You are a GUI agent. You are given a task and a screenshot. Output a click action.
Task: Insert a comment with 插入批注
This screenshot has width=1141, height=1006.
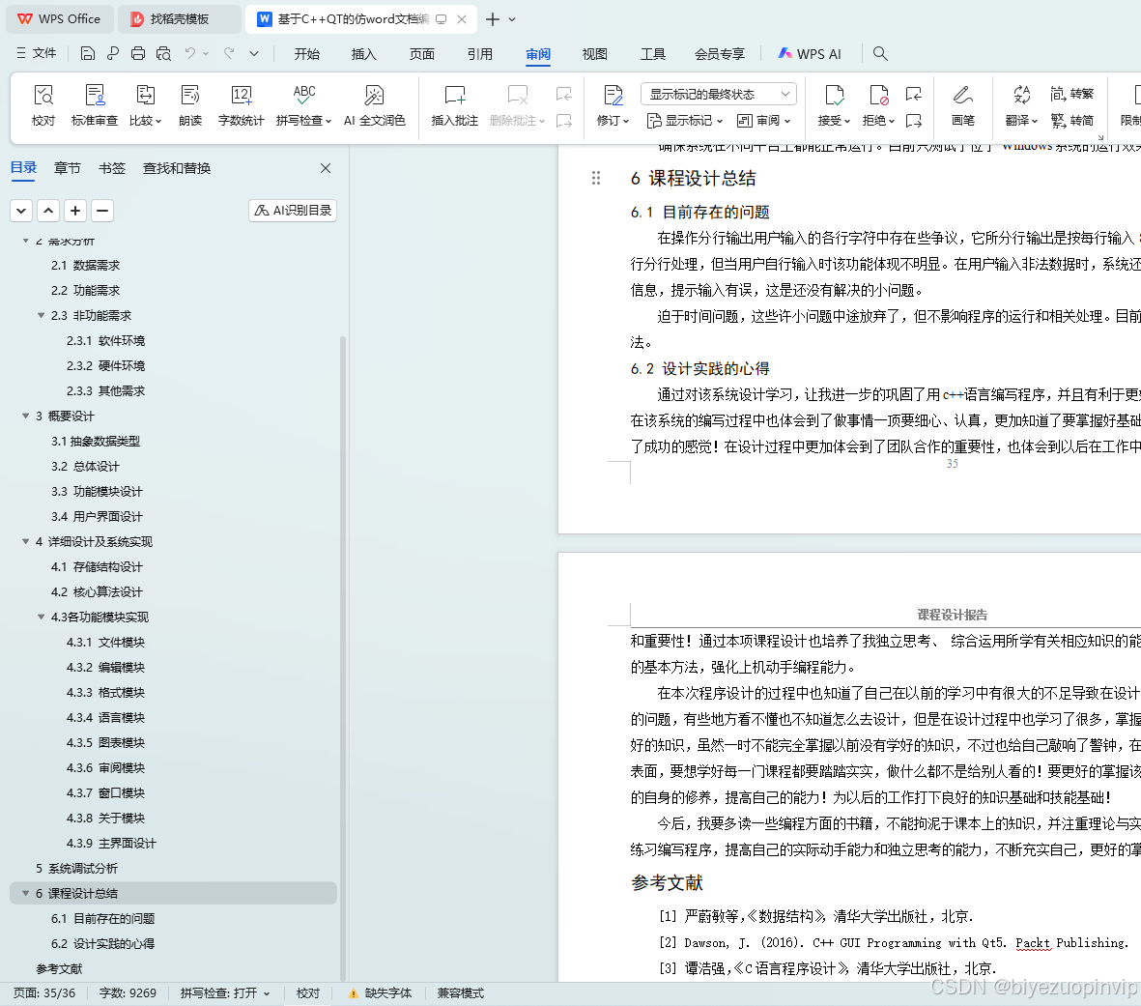point(455,105)
